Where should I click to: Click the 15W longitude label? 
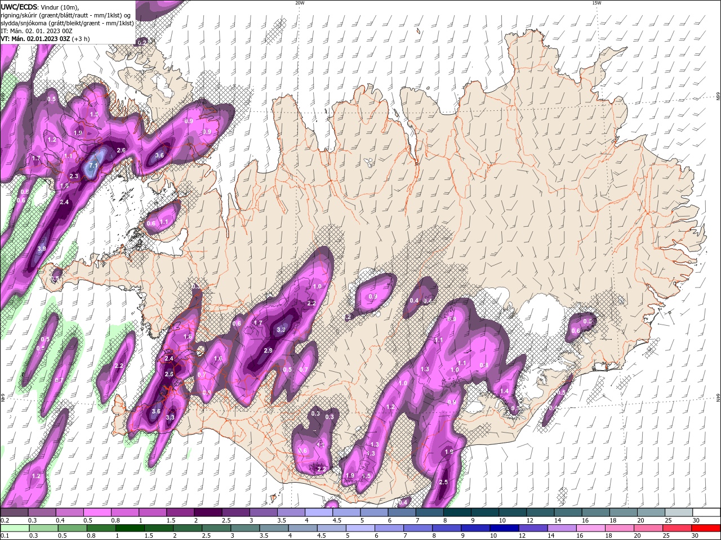(596, 3)
